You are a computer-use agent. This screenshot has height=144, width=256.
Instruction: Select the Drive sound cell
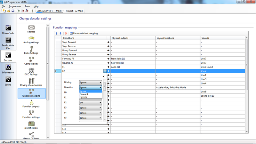(x=223, y=67)
